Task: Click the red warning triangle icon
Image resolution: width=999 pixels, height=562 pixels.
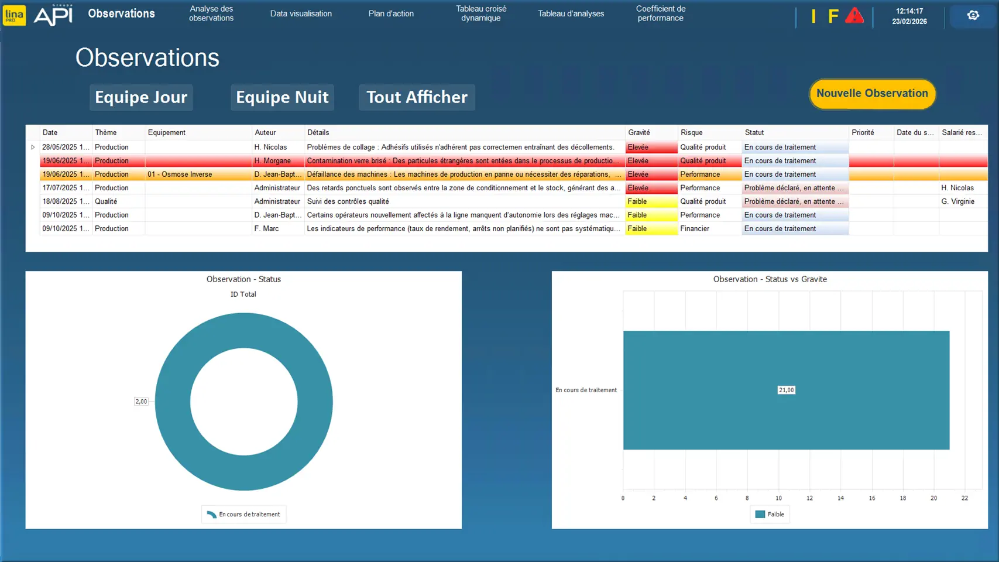Action: pos(854,16)
